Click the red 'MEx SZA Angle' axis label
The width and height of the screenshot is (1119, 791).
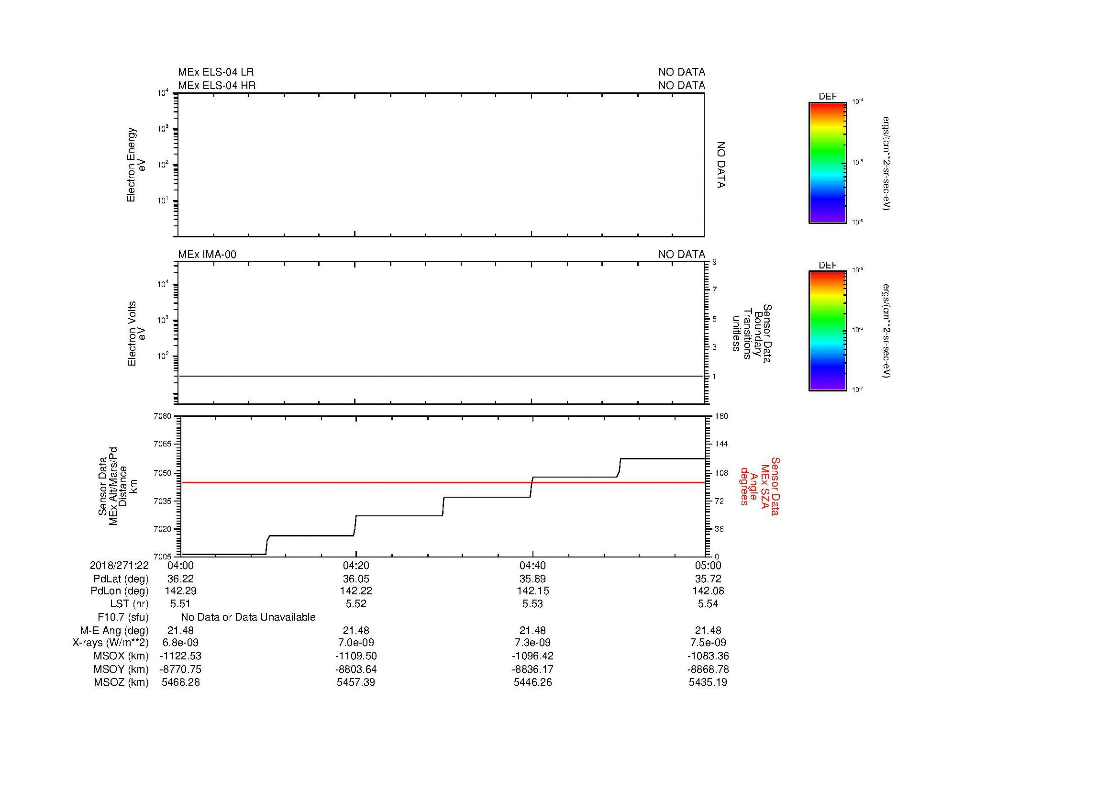point(760,486)
